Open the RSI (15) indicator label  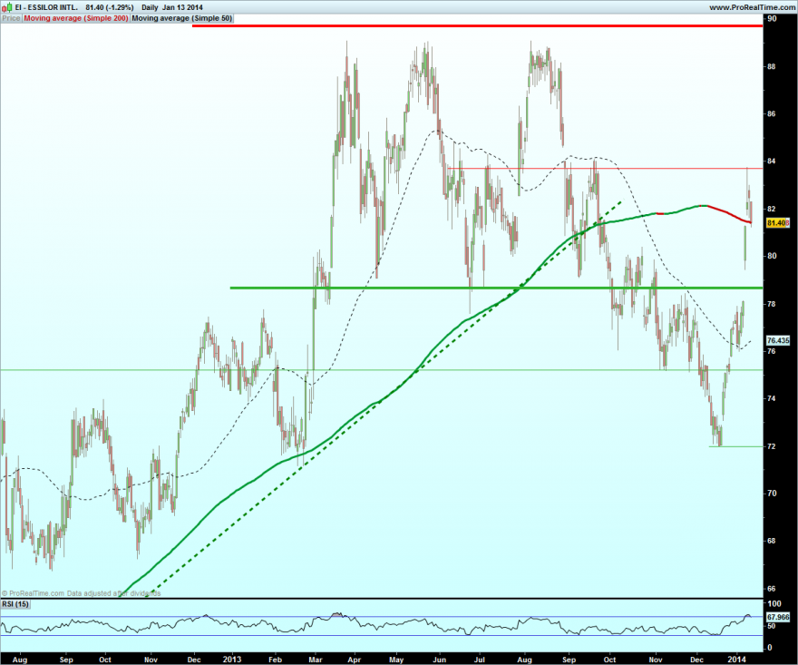pos(15,604)
